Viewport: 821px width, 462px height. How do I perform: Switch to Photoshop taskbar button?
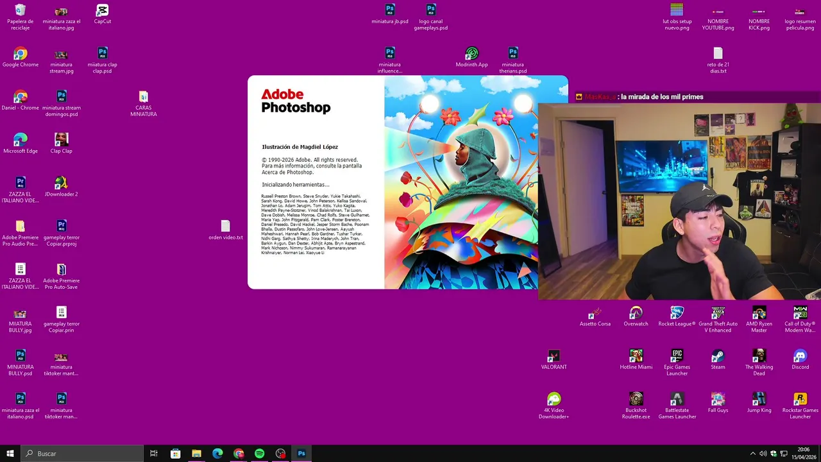click(x=301, y=454)
